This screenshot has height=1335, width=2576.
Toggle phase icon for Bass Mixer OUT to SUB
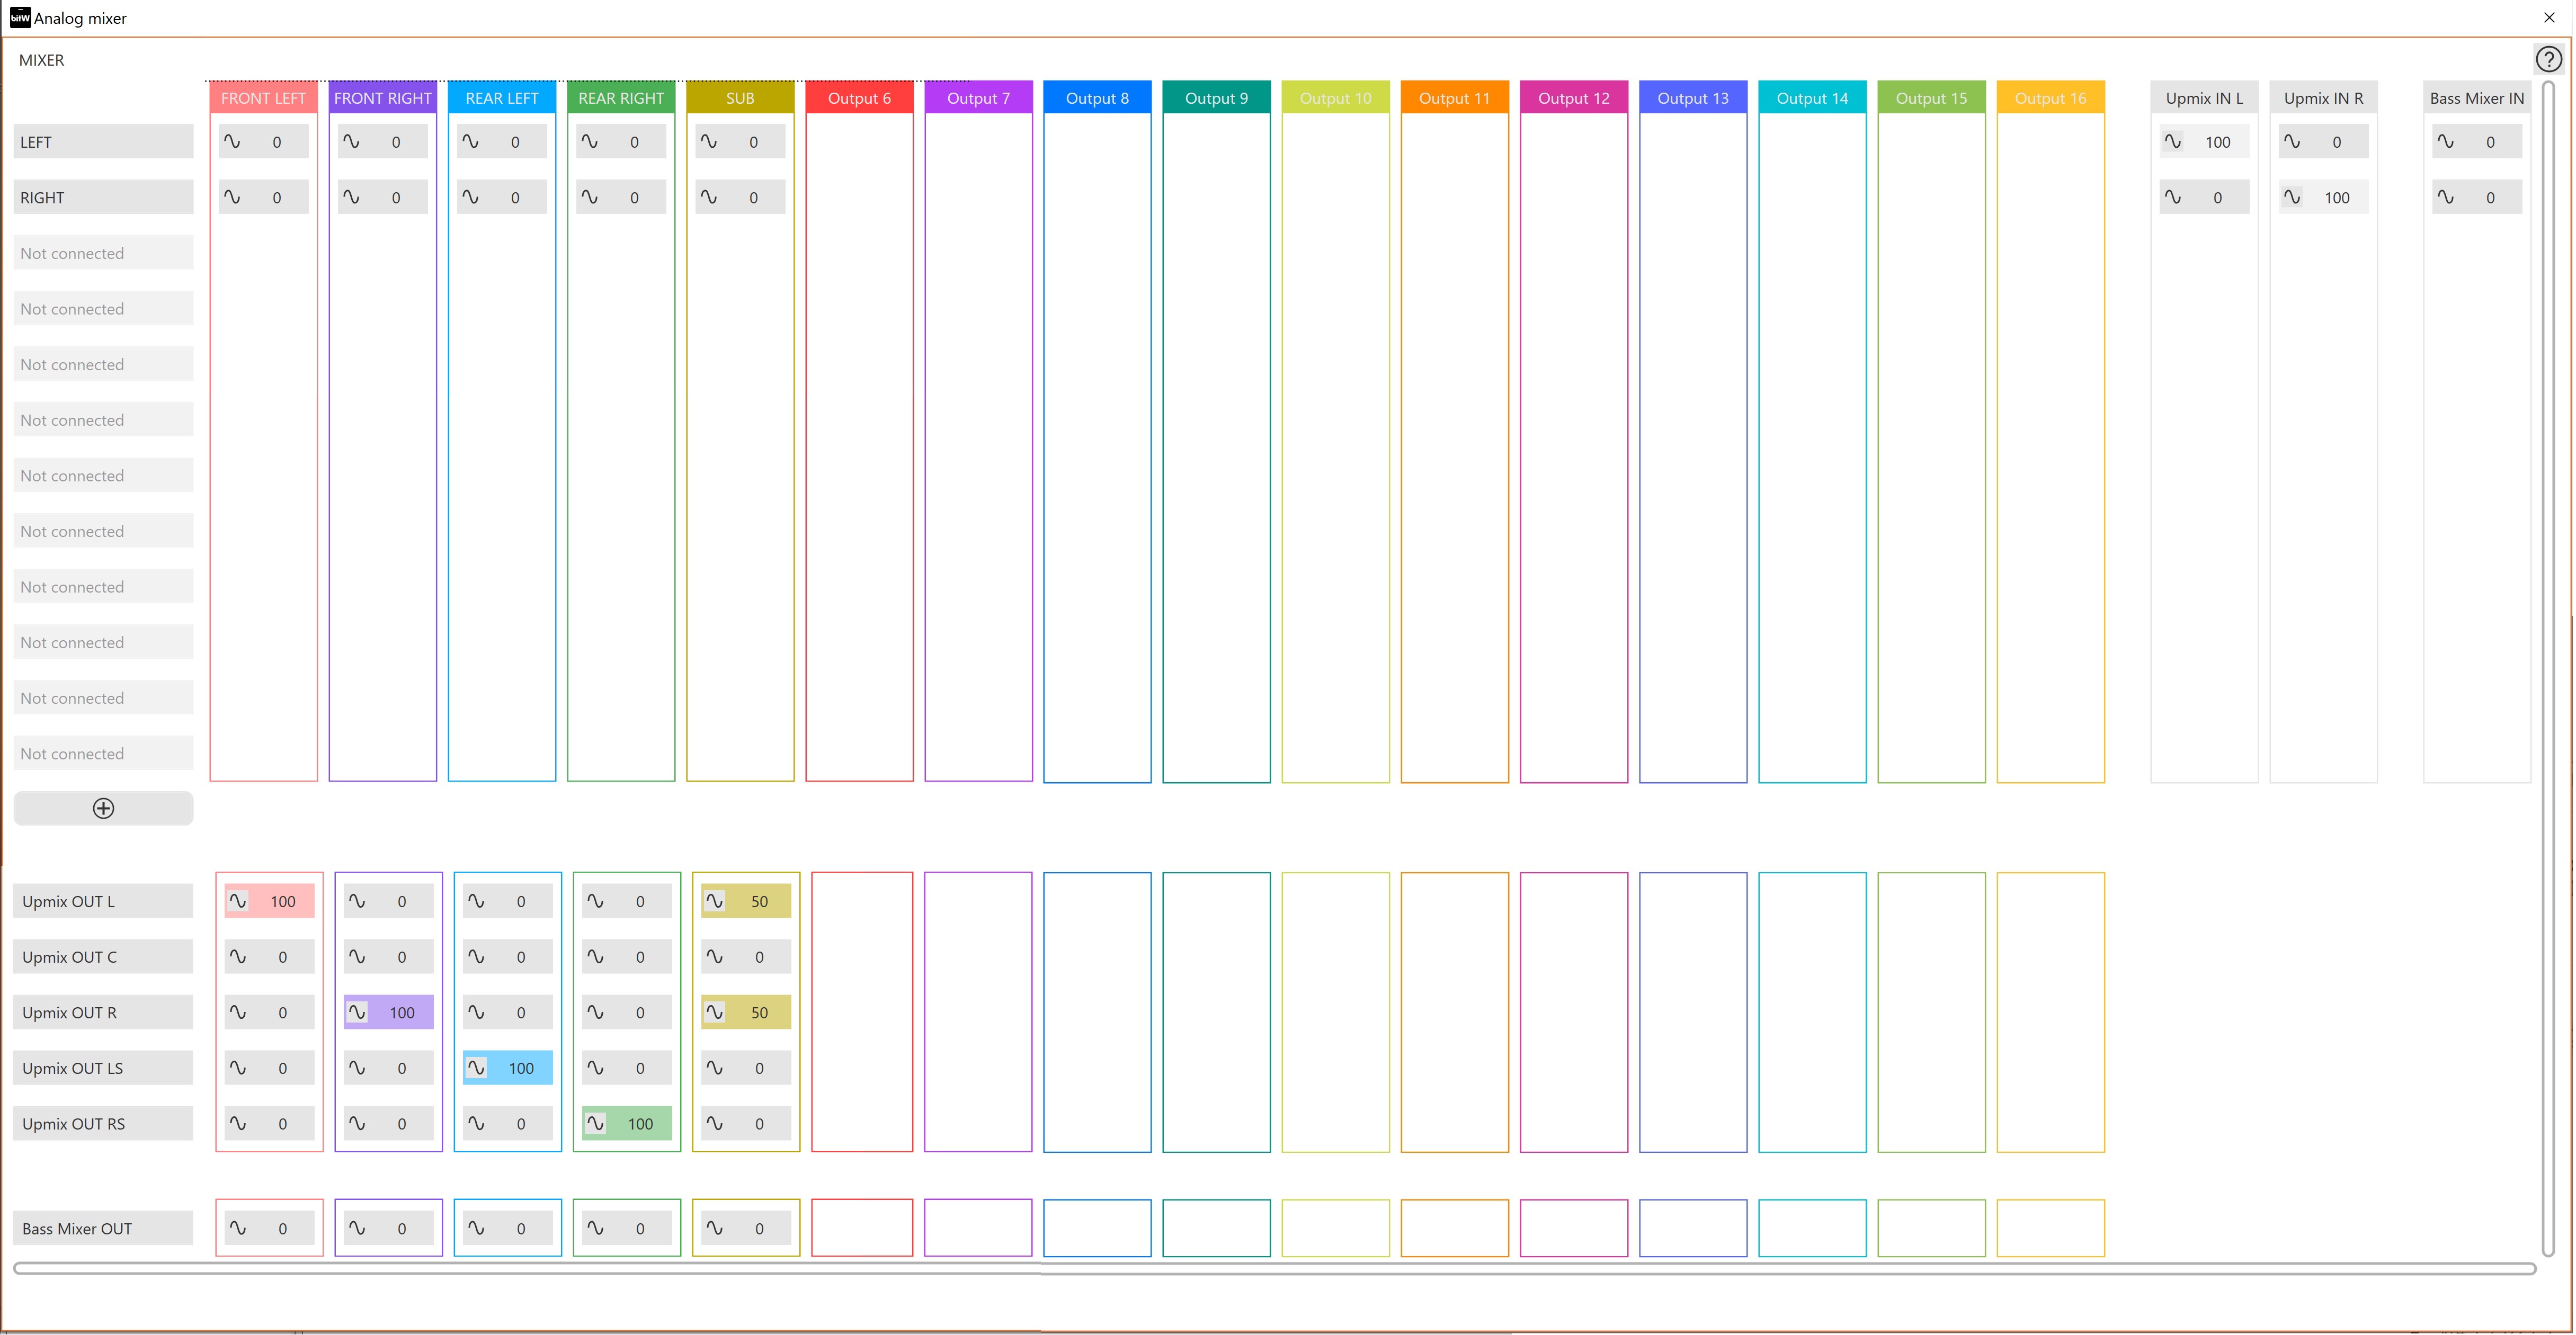pyautogui.click(x=714, y=1228)
